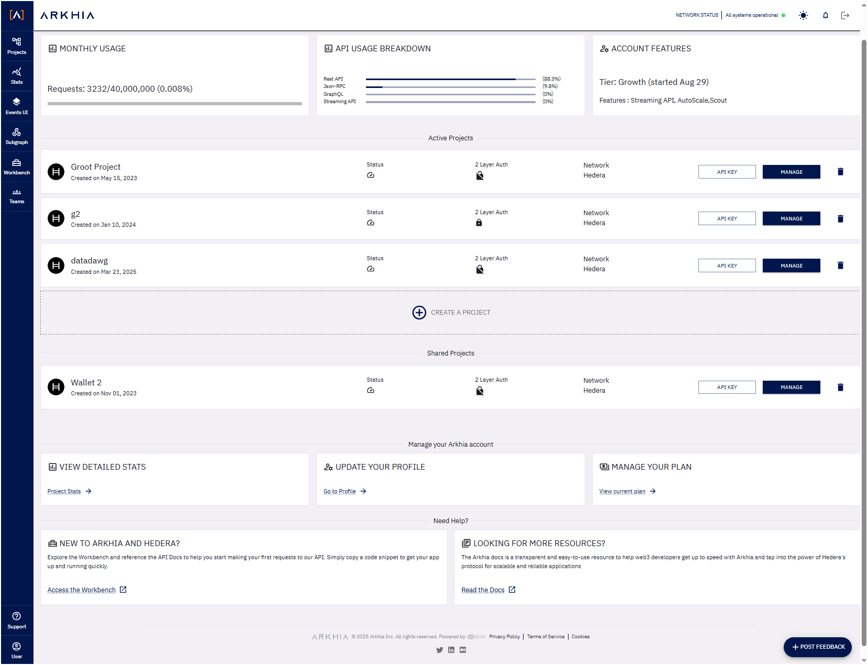
Task: Click Wallet 2 status gauge icon
Action: coord(371,390)
